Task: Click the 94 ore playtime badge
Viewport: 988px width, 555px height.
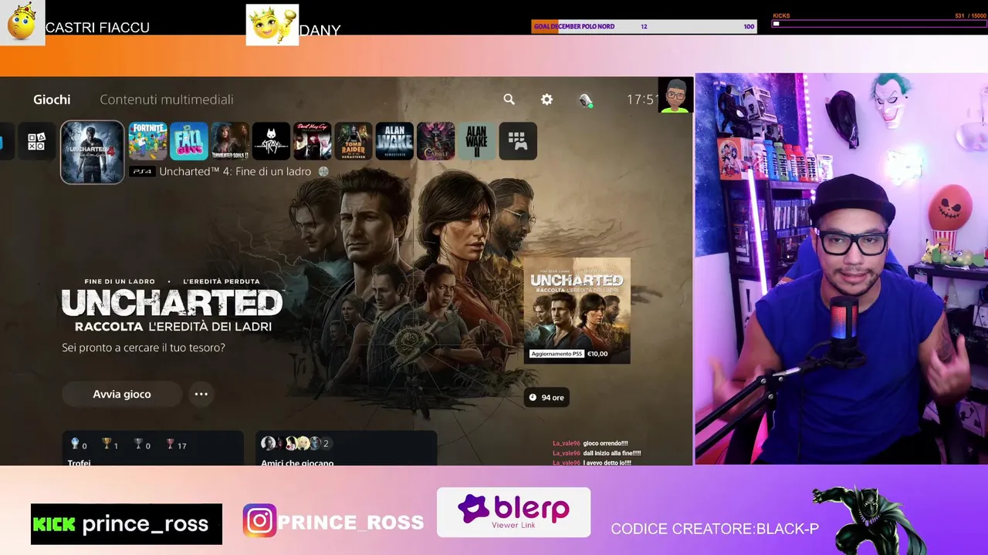Action: pos(546,397)
